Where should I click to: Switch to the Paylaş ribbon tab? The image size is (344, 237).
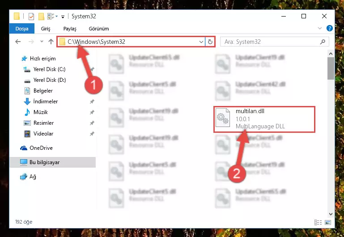point(70,29)
